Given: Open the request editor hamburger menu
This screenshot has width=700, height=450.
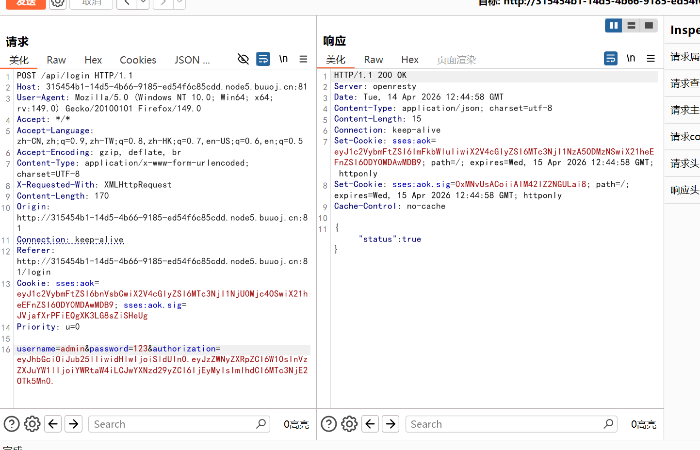Looking at the screenshot, I should [303, 59].
